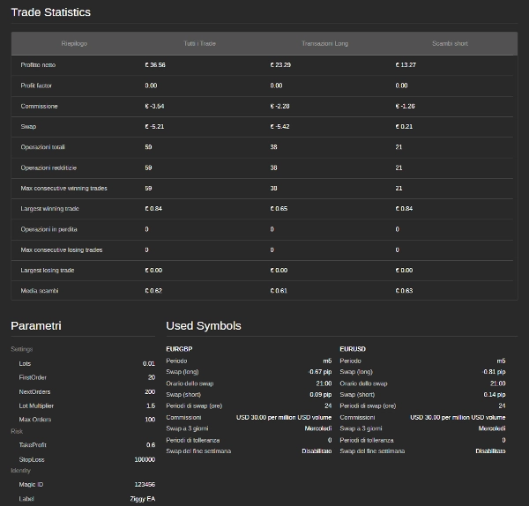
Task: Click the Used Symbols heading
Action: click(x=204, y=326)
